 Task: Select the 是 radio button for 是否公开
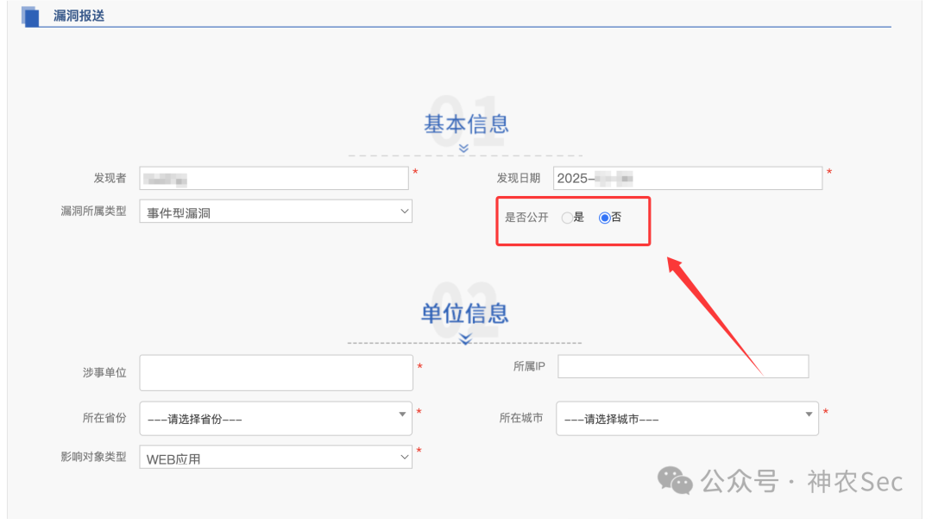567,218
